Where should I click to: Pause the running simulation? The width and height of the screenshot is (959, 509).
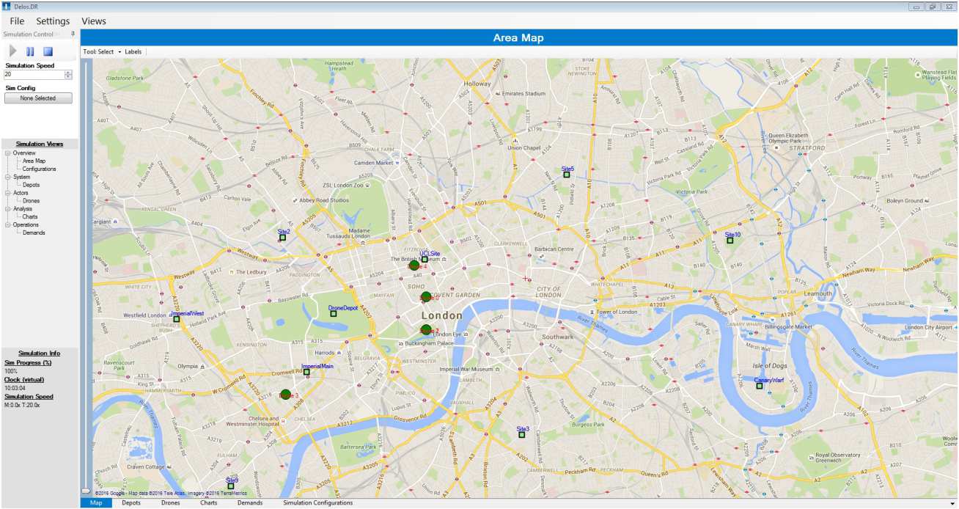[30, 51]
